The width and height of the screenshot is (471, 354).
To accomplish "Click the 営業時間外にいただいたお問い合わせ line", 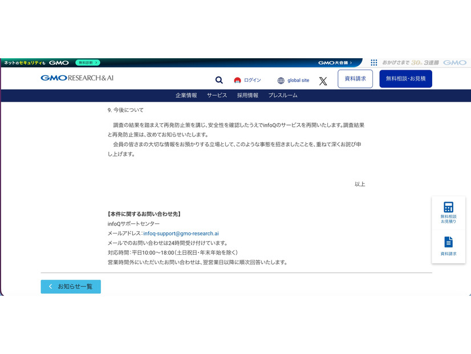I will tap(198, 262).
